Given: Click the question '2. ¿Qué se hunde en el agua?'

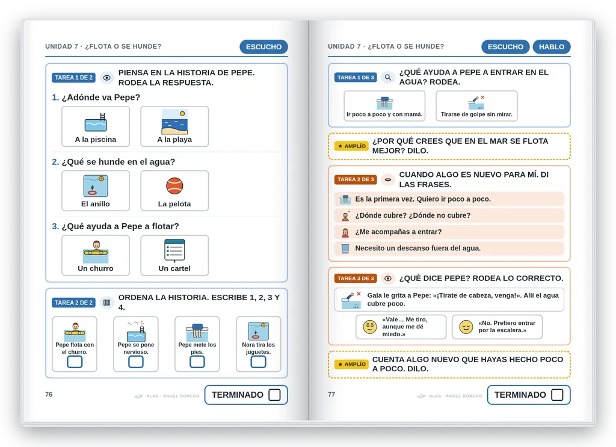Looking at the screenshot, I should pos(114,162).
